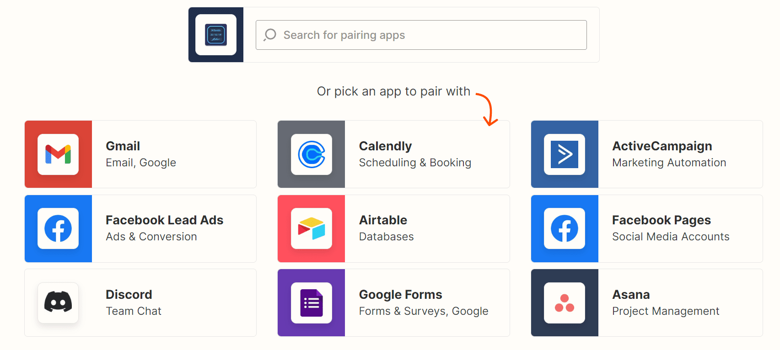Viewport: 780px width, 350px height.
Task: Select the Google Forms purple icon
Action: 312,303
